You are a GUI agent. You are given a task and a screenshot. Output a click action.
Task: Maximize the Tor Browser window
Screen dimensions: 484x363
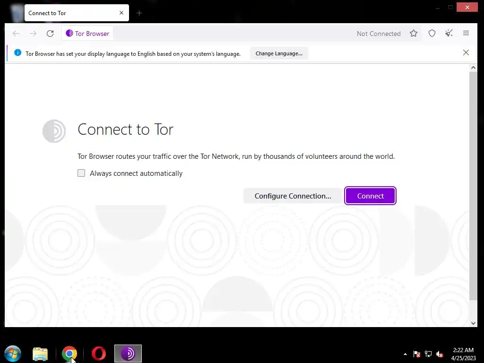point(450,8)
